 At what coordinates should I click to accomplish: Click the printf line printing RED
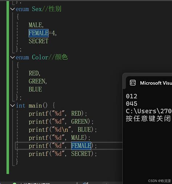click(58, 114)
